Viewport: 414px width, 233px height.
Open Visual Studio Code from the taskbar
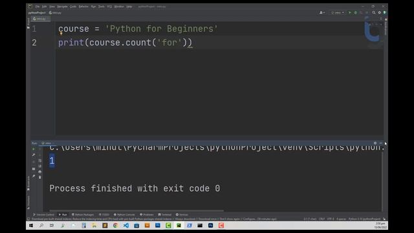[126, 226]
